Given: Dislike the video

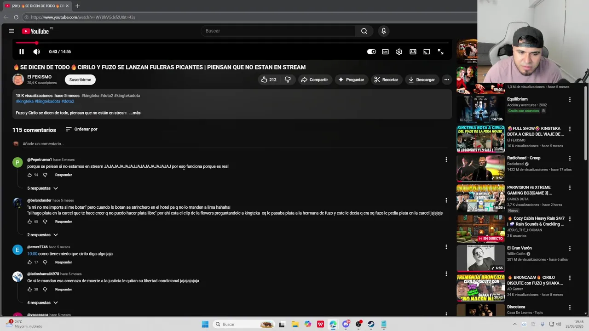Looking at the screenshot, I should click(288, 80).
